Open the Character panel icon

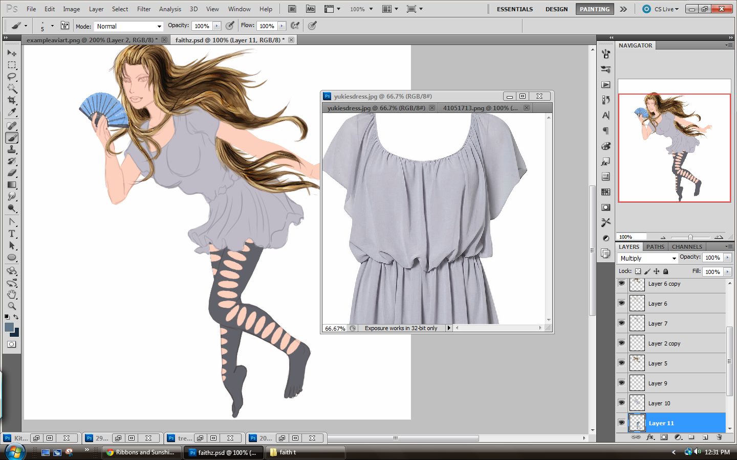[606, 116]
